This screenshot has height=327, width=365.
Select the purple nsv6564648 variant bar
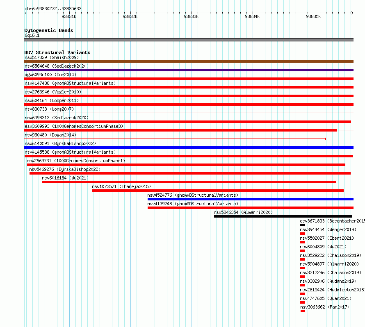click(189, 70)
